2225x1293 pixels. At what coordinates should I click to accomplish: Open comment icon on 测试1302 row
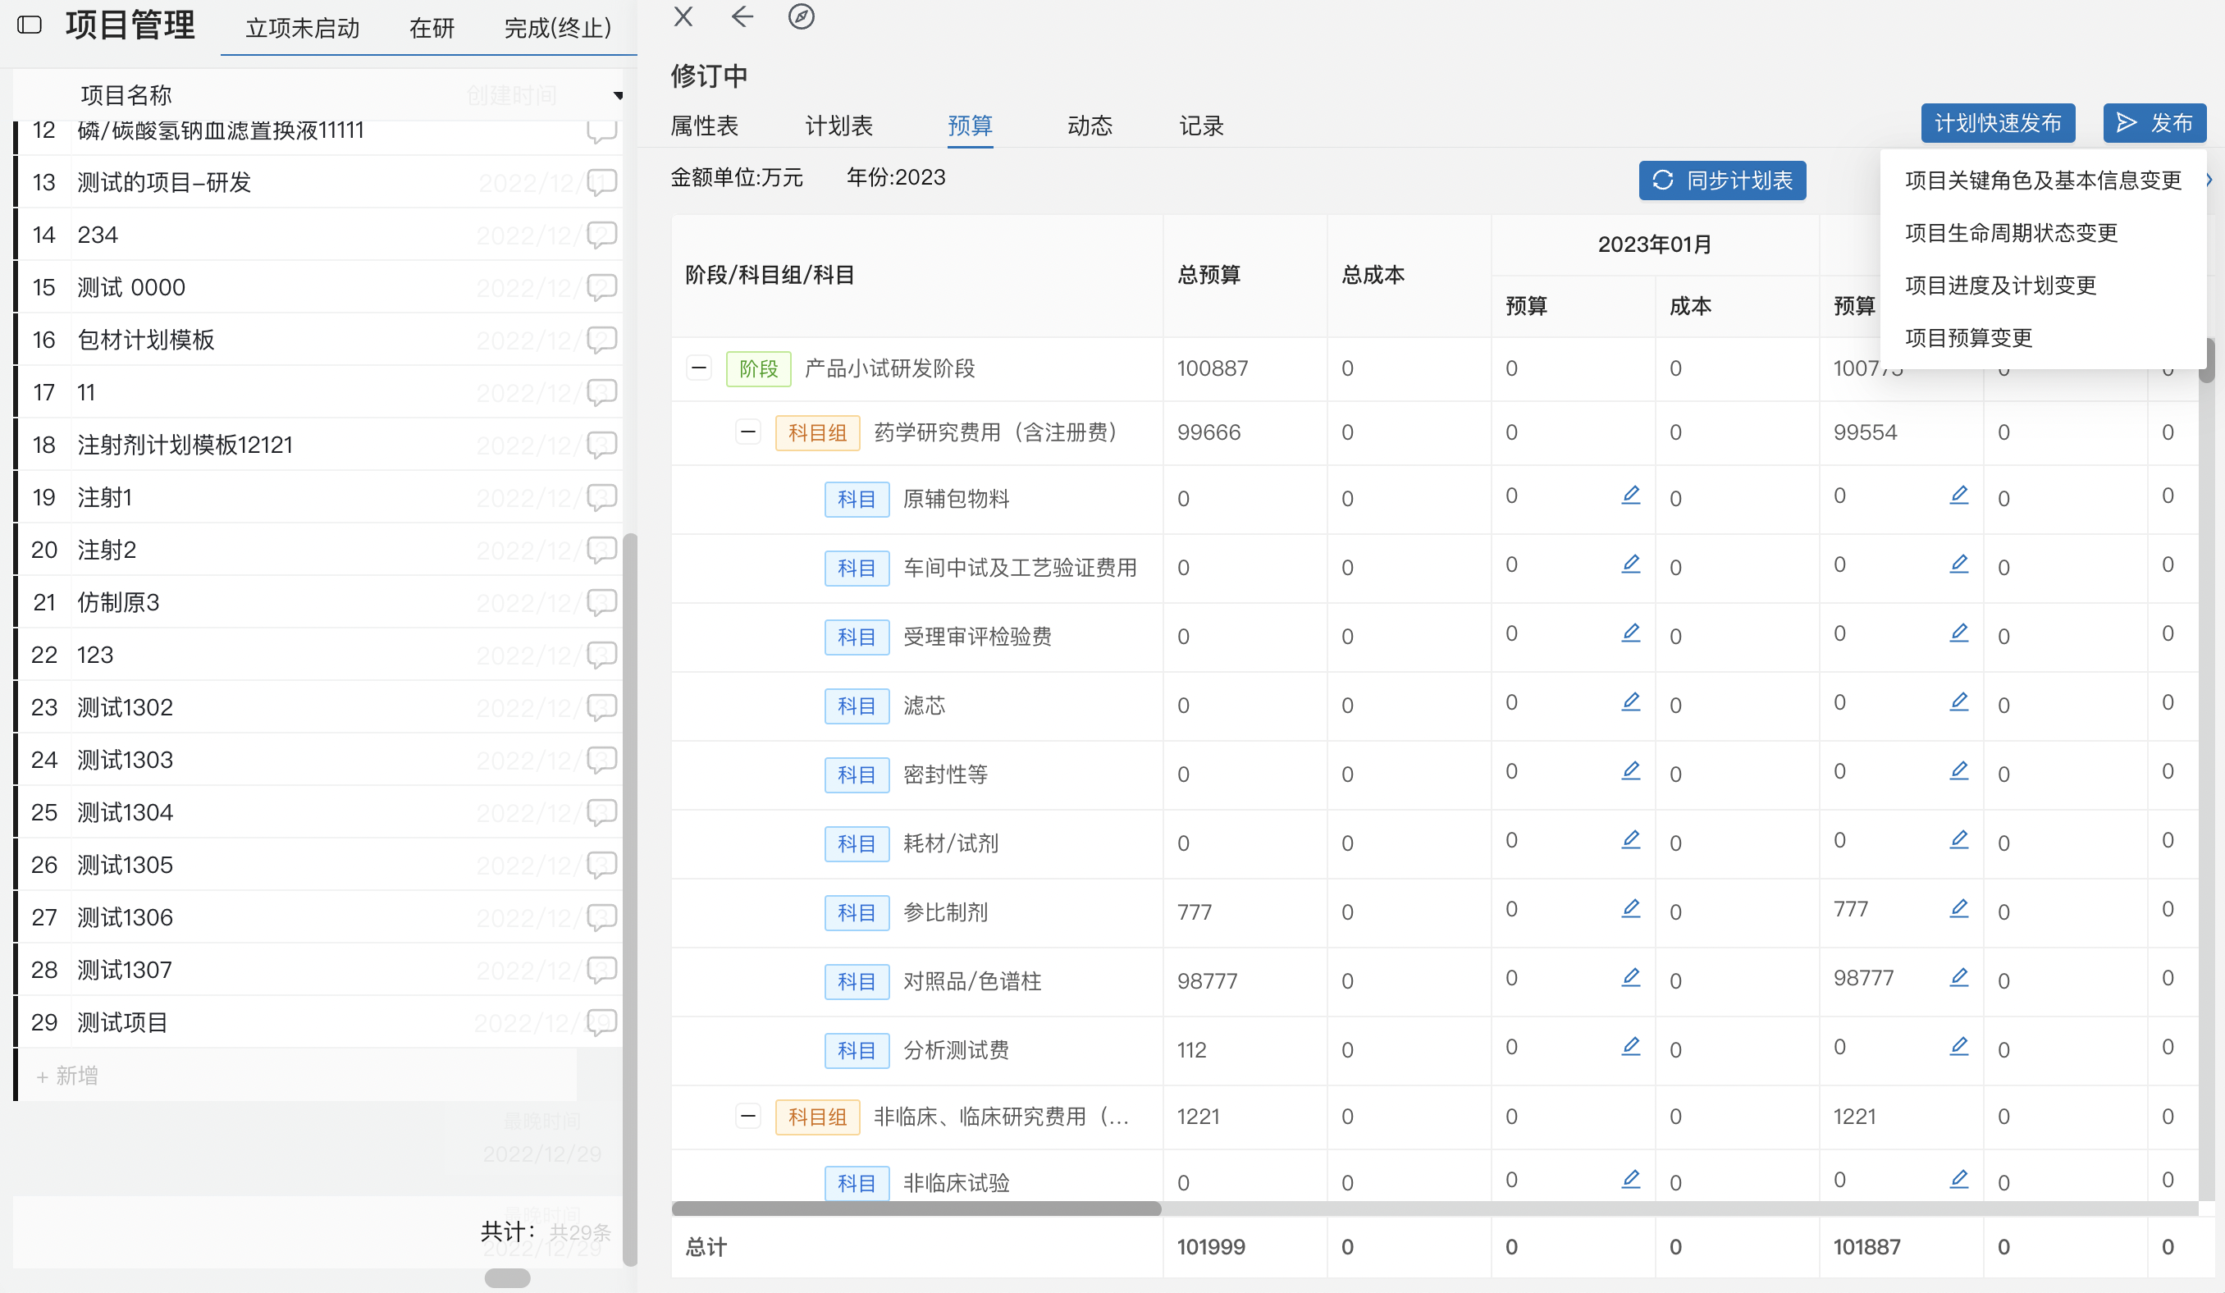[602, 707]
